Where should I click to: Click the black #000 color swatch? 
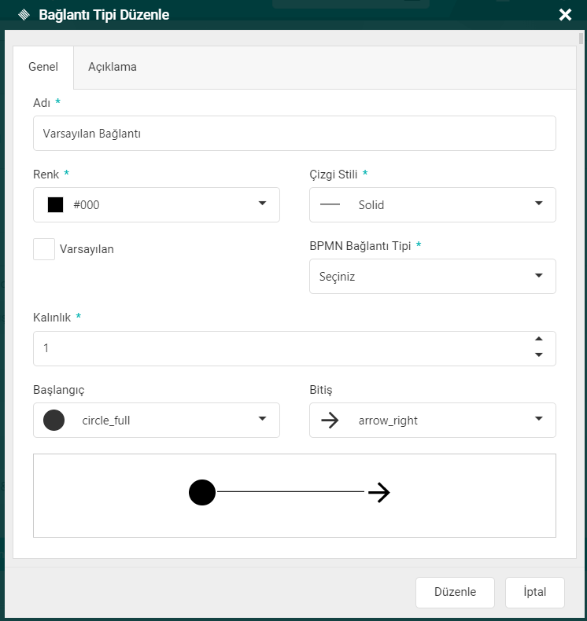(x=55, y=204)
